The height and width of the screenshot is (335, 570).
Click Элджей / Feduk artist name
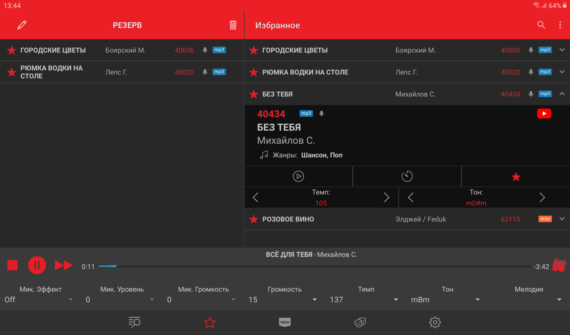(x=421, y=219)
